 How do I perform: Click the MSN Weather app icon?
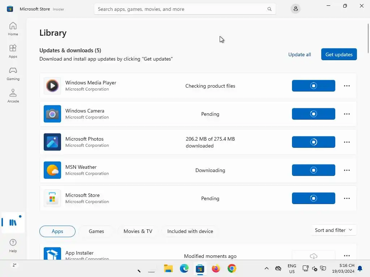52,170
